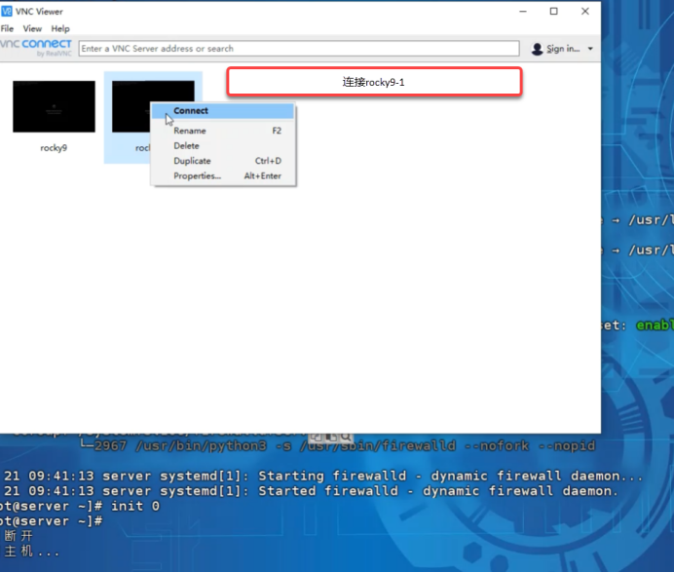This screenshot has width=674, height=573.
Task: Click the 连接rocky9-1 annotation box
Action: (374, 82)
